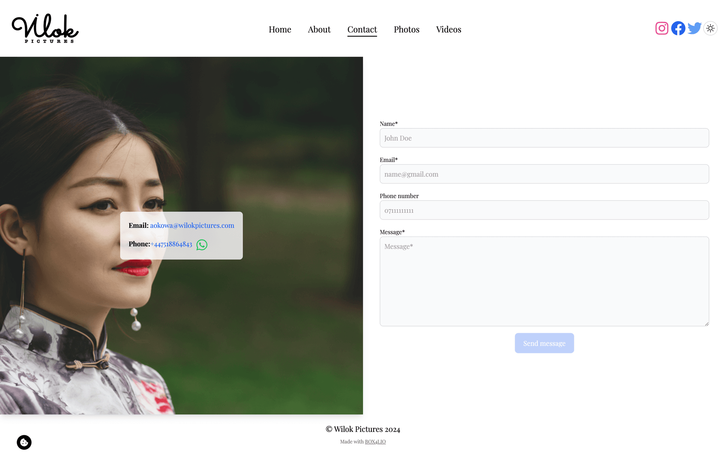
Task: Email aokowa@wilokpictures.com via the link
Action: (192, 226)
